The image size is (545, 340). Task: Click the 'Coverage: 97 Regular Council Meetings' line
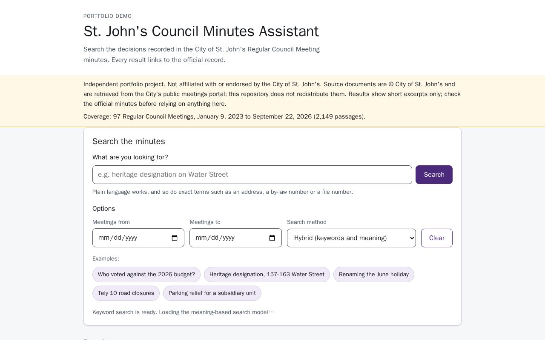pyautogui.click(x=224, y=116)
